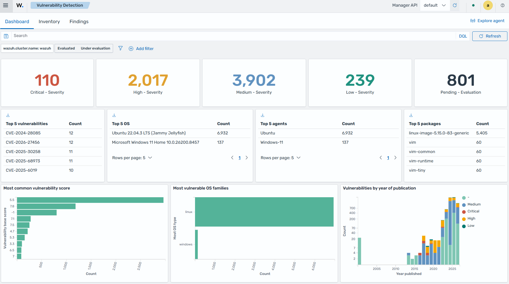Viewport: 509px width, 284px height.
Task: Click the vim-runtime package row
Action: coord(456,161)
